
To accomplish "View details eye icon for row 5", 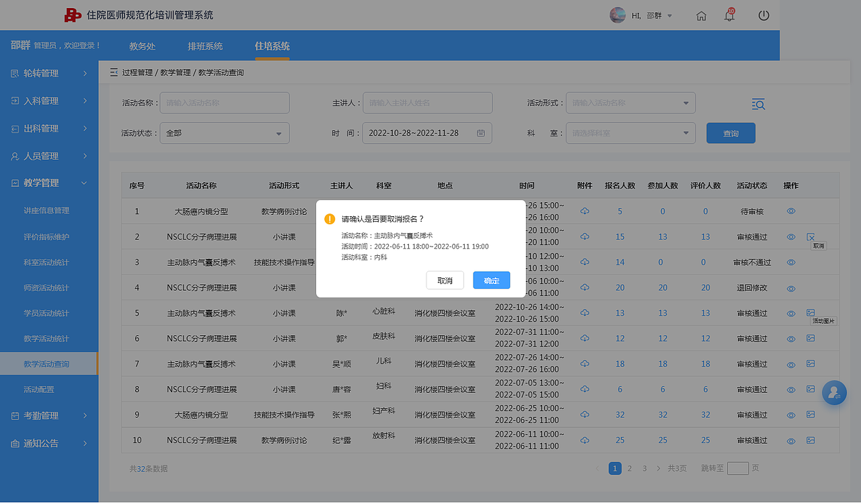I will click(791, 313).
